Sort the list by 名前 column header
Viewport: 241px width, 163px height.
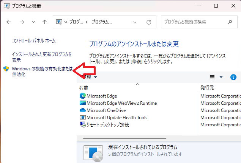(83, 87)
